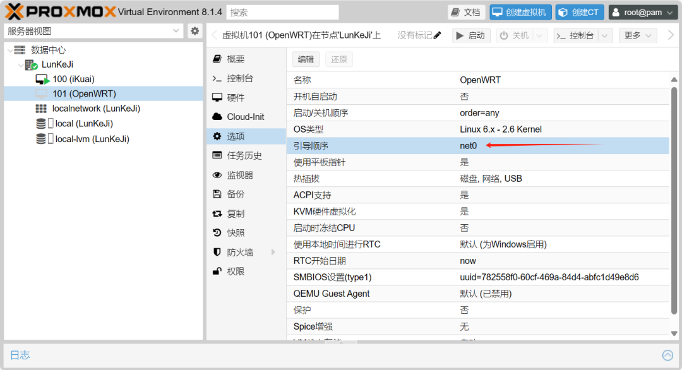Select the QEMU Guest Agent row

pyautogui.click(x=477, y=294)
